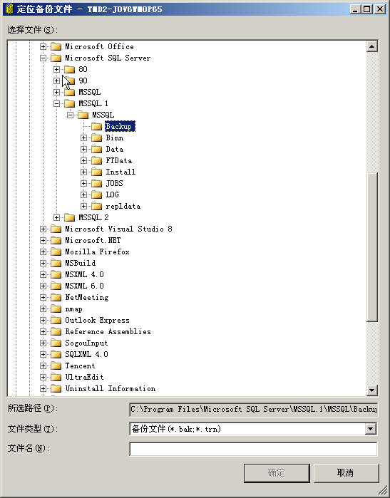
Task: Click the Microsoft Office folder icon
Action: click(x=56, y=47)
